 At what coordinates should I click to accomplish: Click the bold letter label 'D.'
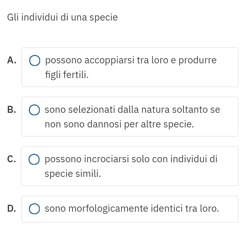coord(12,209)
